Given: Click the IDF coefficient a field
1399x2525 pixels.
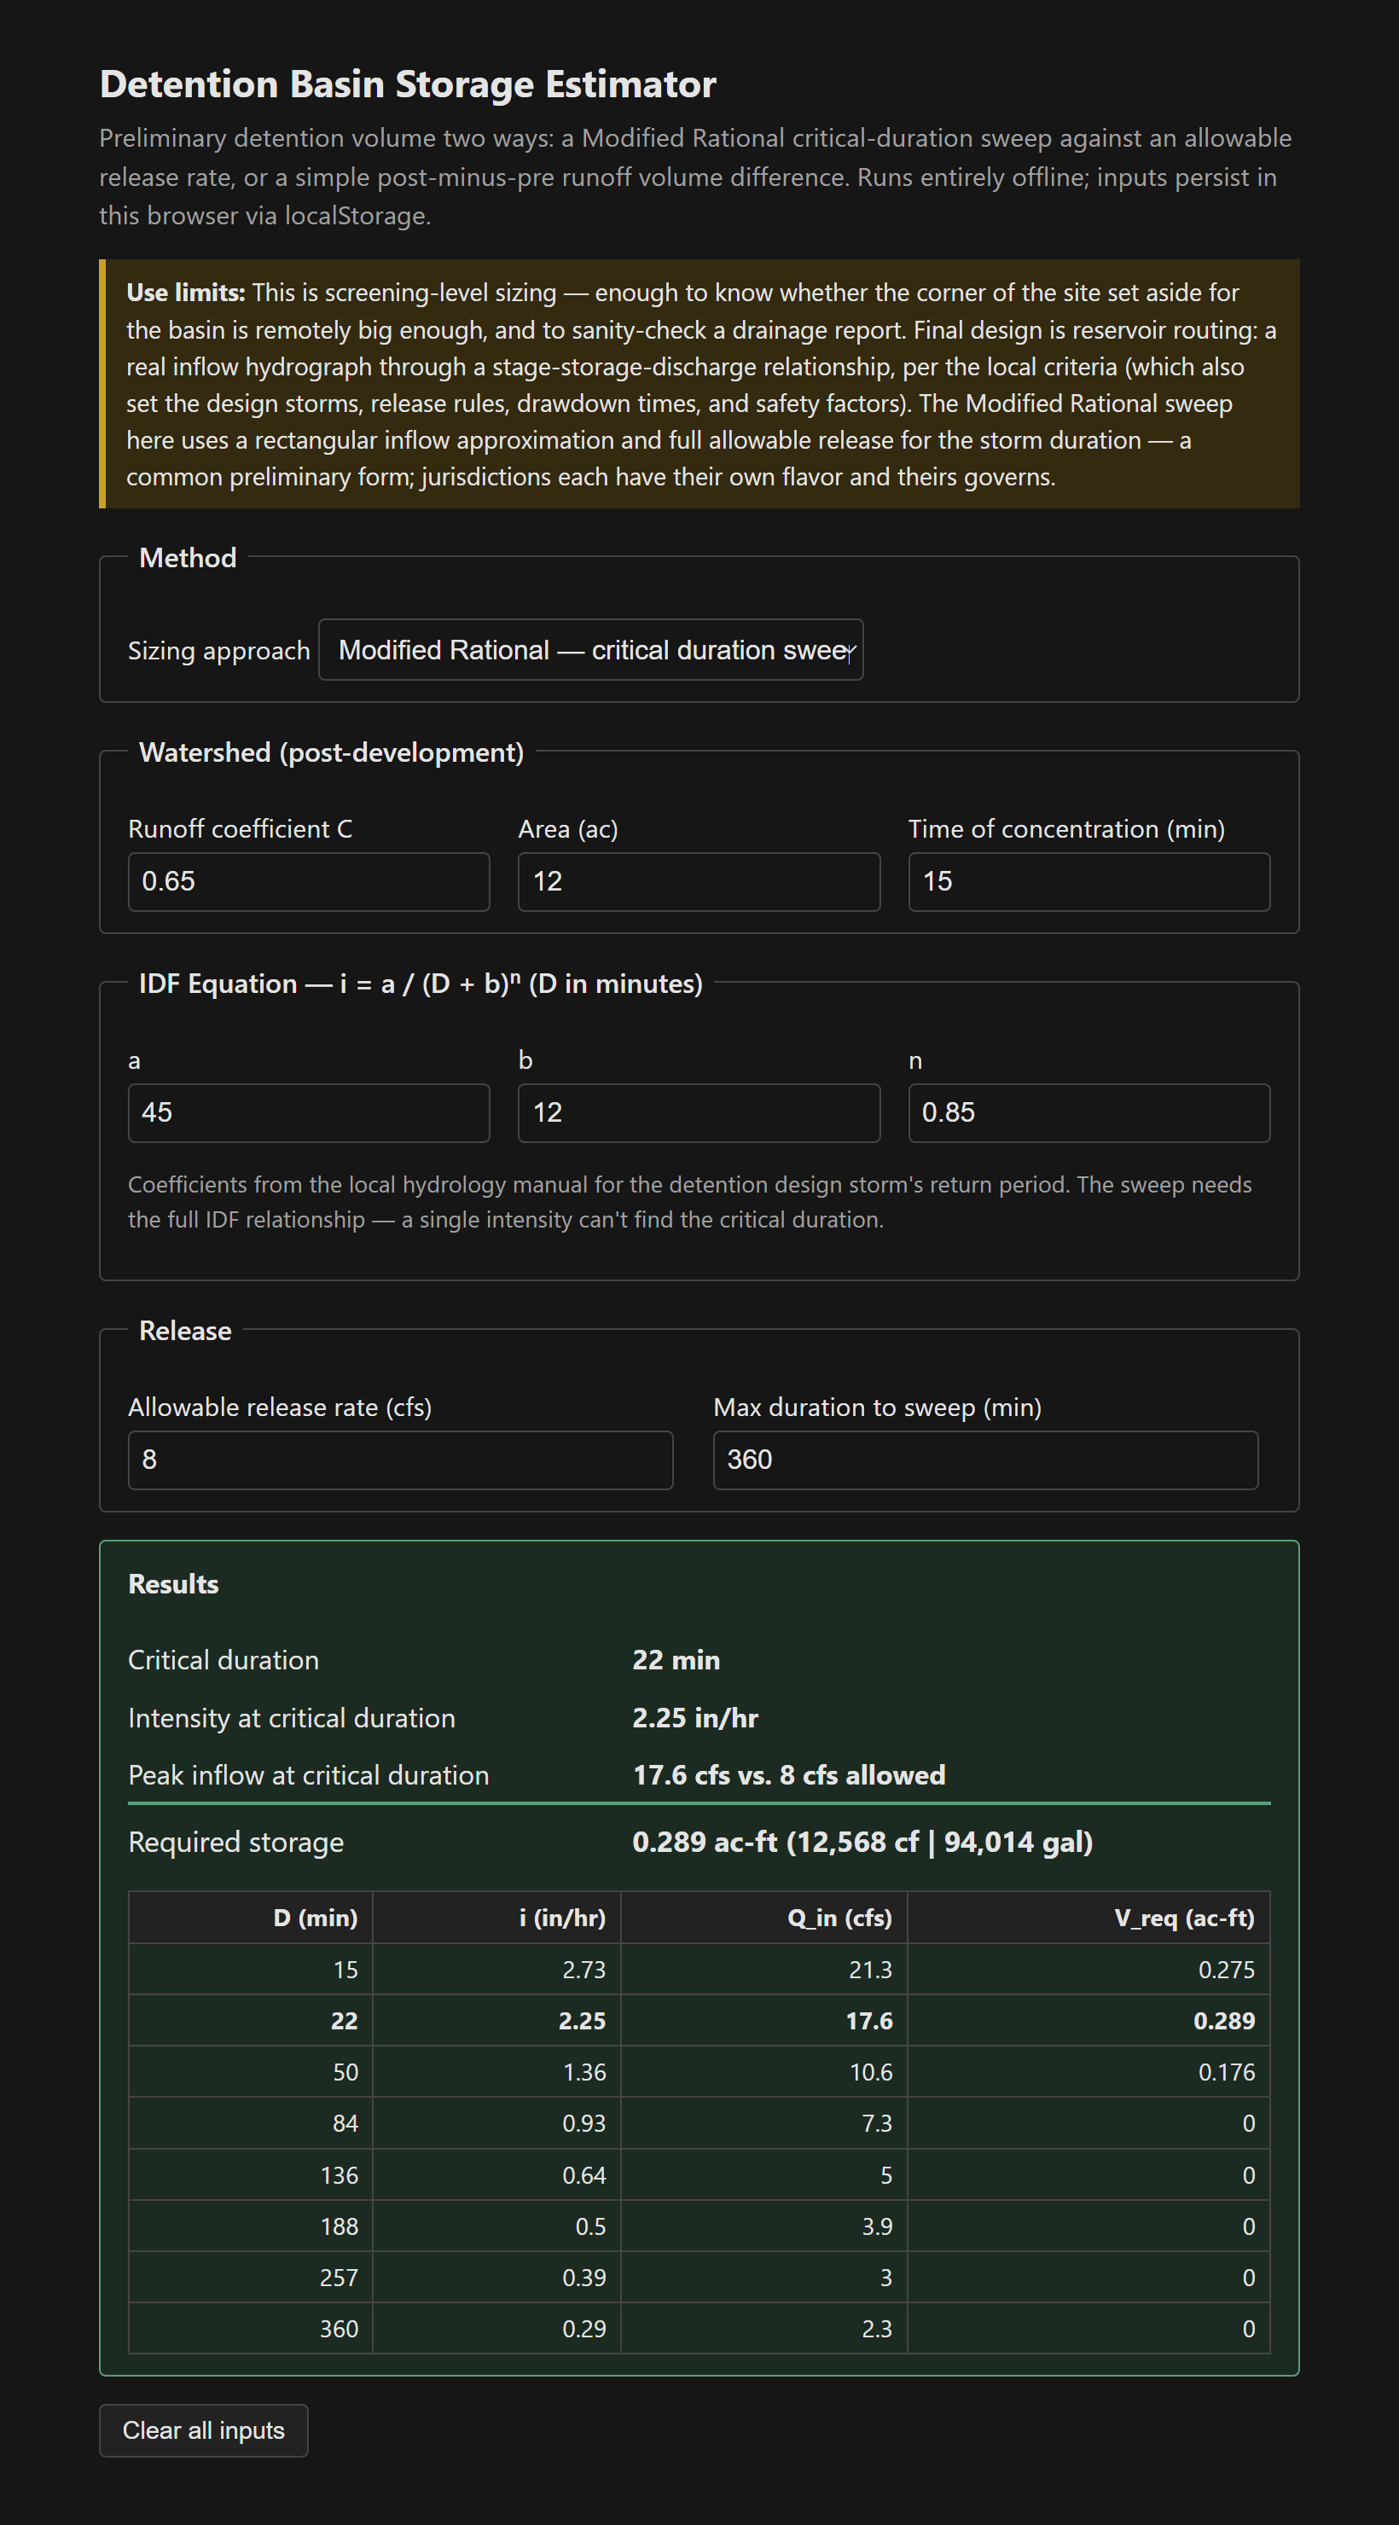Looking at the screenshot, I should 309,1112.
